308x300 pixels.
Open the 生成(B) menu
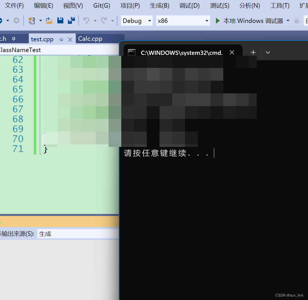(160, 6)
